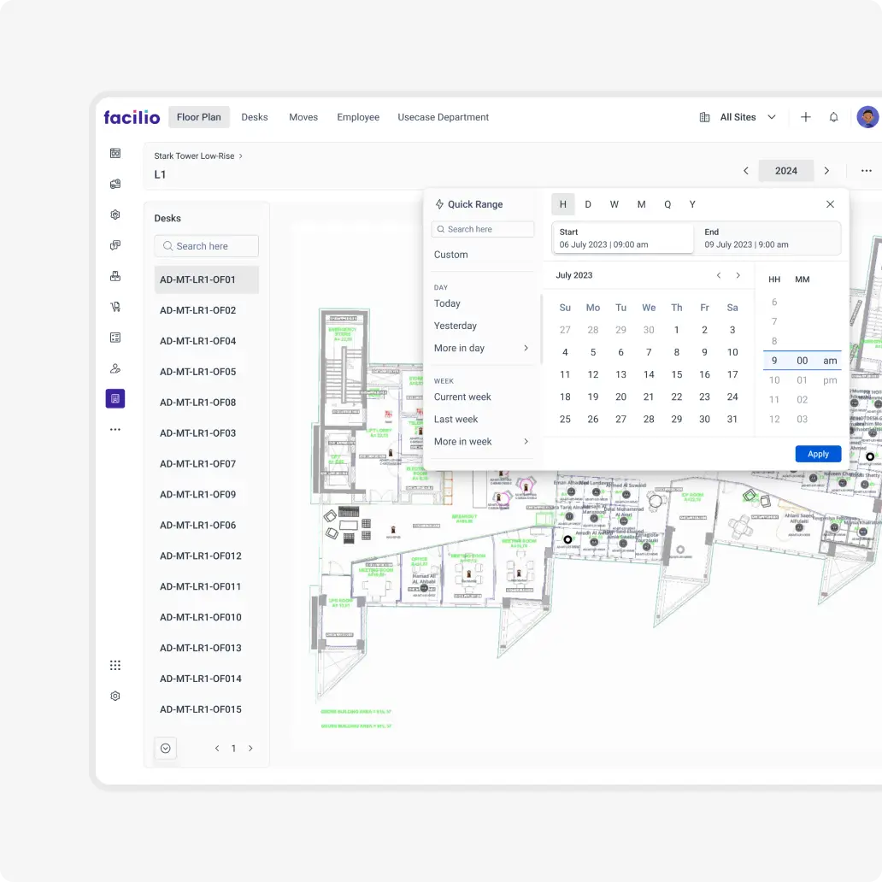Open the fourth sidebar icon with chat shape
Image resolution: width=882 pixels, height=882 pixels.
(115, 245)
